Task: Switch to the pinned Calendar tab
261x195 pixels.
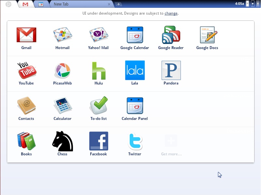Action: tap(41, 4)
